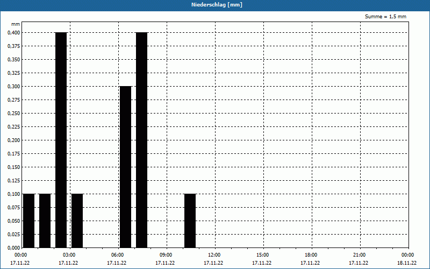This screenshot has height=269, width=430.
Task: Click the mm unit label above the axis
Action: coord(16,24)
